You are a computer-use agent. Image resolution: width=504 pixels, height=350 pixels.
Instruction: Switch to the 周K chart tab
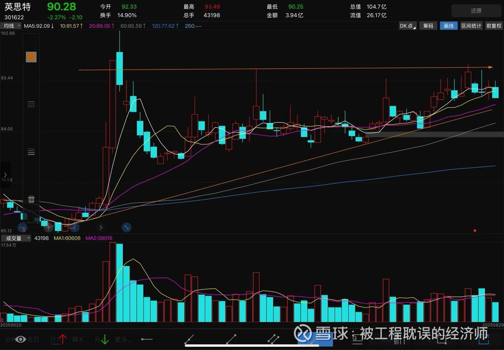78,339
